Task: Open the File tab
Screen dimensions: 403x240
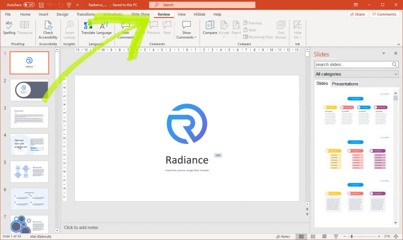Action: click(x=8, y=15)
